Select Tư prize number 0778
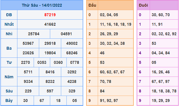This screenshot has width=179, height=106. [x=75, y=62]
